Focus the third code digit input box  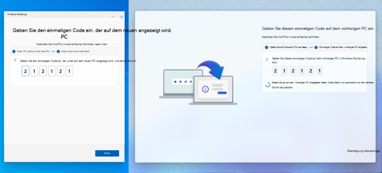pos(43,71)
